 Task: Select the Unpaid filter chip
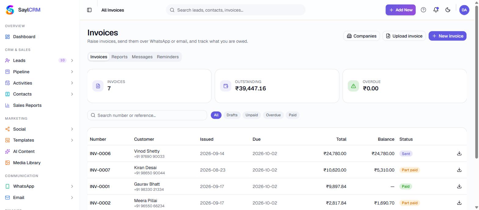252,115
